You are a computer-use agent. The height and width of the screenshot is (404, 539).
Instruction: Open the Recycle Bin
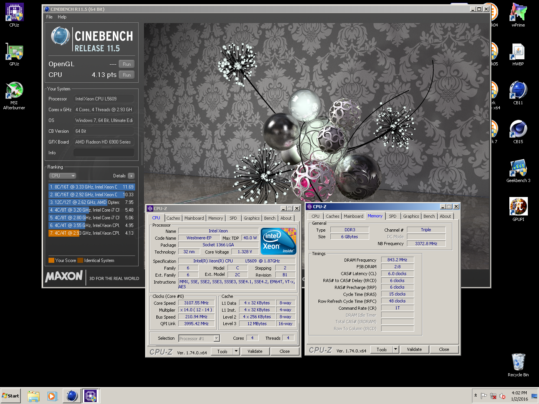coord(518,365)
